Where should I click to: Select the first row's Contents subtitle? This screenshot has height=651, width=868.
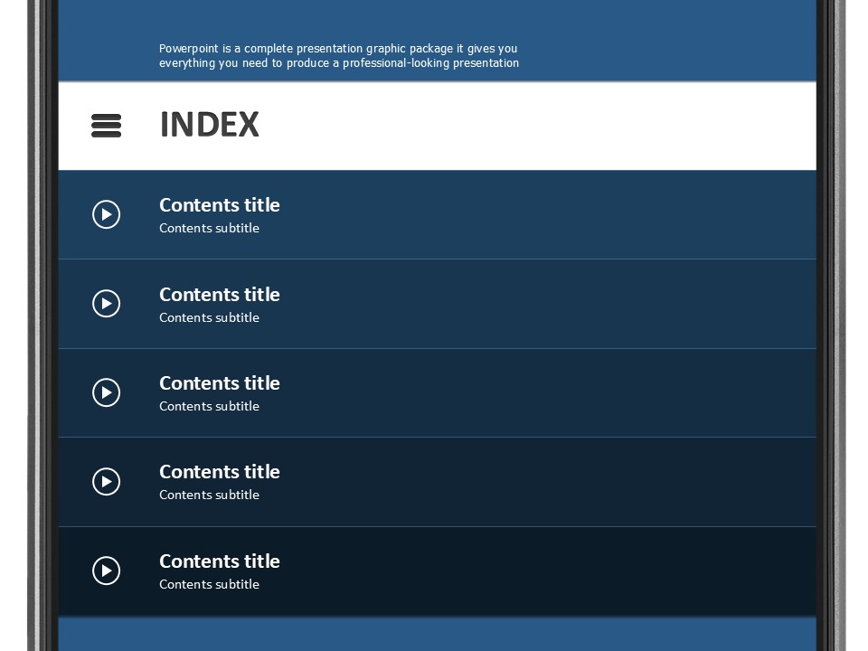tap(209, 228)
